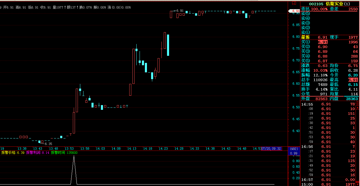Click the 内盘 value 28363
Viewport: 360px width, 186px height.
(352, 99)
